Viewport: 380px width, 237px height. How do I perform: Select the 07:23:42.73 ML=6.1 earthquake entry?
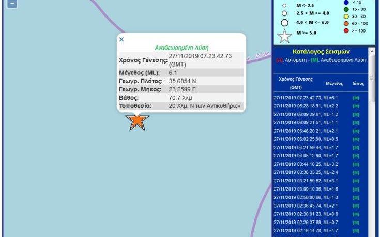click(x=306, y=98)
